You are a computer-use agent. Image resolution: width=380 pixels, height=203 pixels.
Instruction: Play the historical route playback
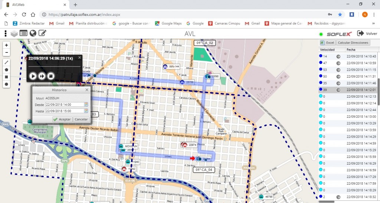pos(33,76)
